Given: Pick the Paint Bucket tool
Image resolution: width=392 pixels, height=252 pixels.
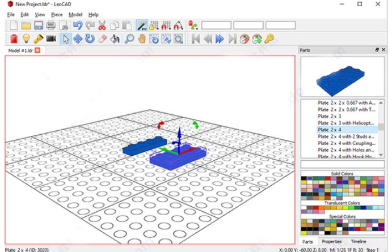Looking at the screenshot, I should tap(115, 39).
